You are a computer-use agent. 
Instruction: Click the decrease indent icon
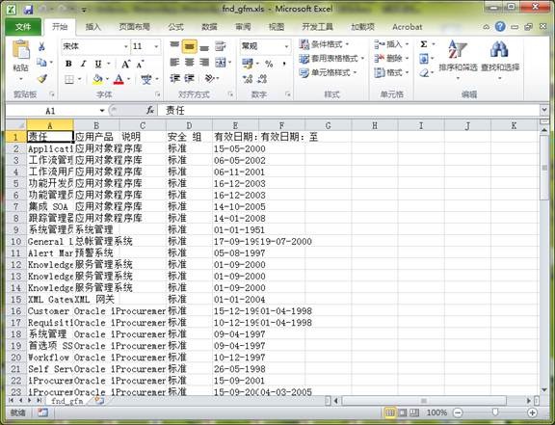(x=174, y=78)
